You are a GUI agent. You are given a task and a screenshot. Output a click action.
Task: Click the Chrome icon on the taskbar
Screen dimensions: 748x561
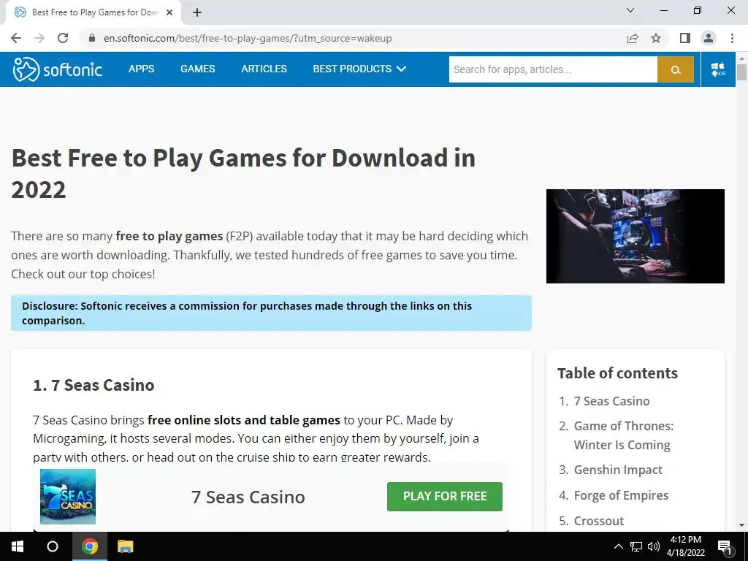tap(90, 546)
